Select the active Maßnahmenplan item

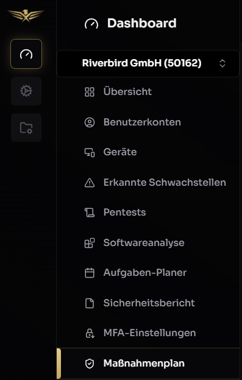pyautogui.click(x=148, y=364)
